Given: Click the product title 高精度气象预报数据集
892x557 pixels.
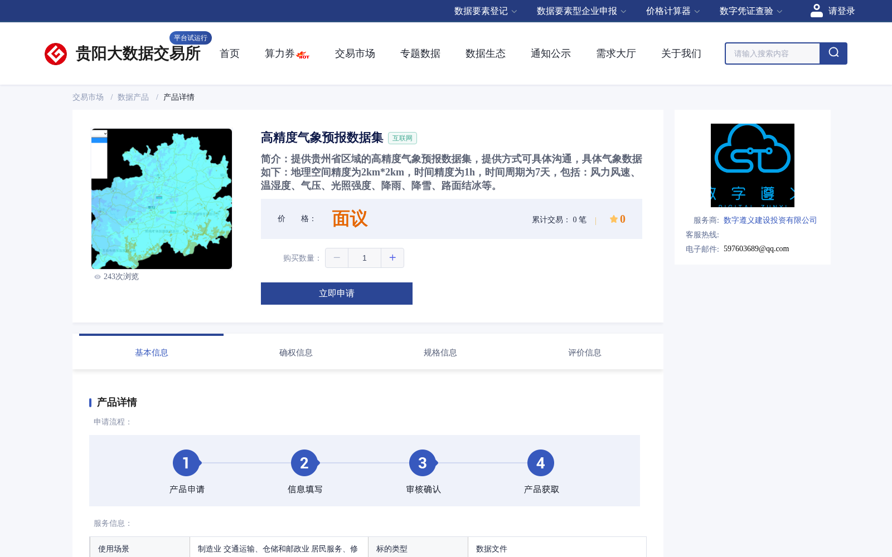Looking at the screenshot, I should [x=322, y=138].
